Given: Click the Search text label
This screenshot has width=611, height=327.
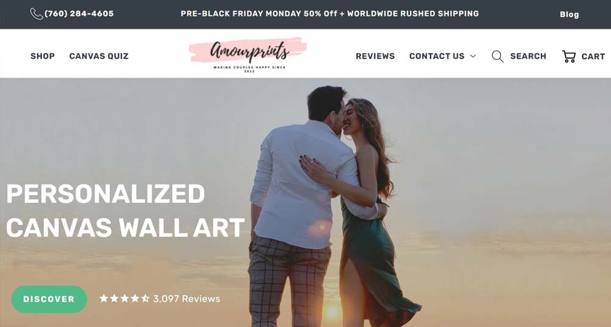Looking at the screenshot, I should pos(528,56).
